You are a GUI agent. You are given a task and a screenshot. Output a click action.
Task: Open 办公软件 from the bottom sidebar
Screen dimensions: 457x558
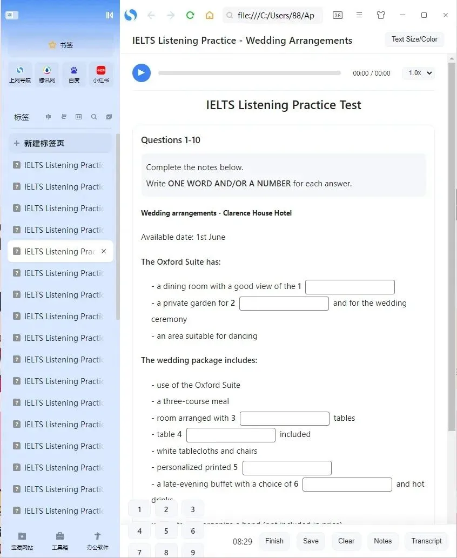point(97,540)
